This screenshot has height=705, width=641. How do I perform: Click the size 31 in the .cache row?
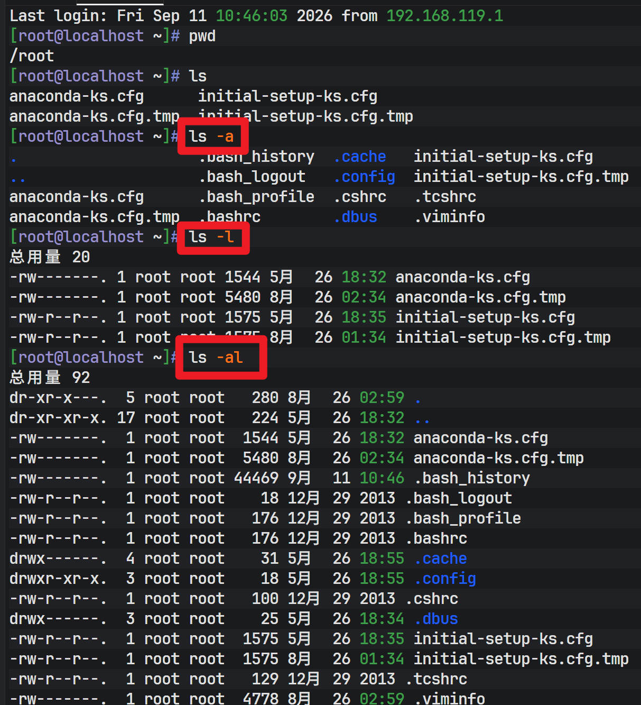[270, 558]
